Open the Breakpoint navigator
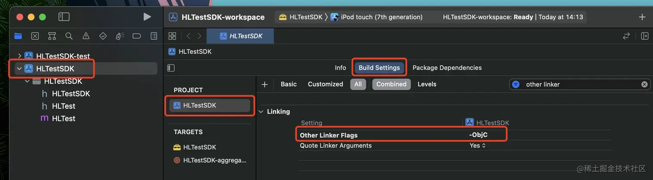Viewport: 653px width, 180px height. pos(137,36)
